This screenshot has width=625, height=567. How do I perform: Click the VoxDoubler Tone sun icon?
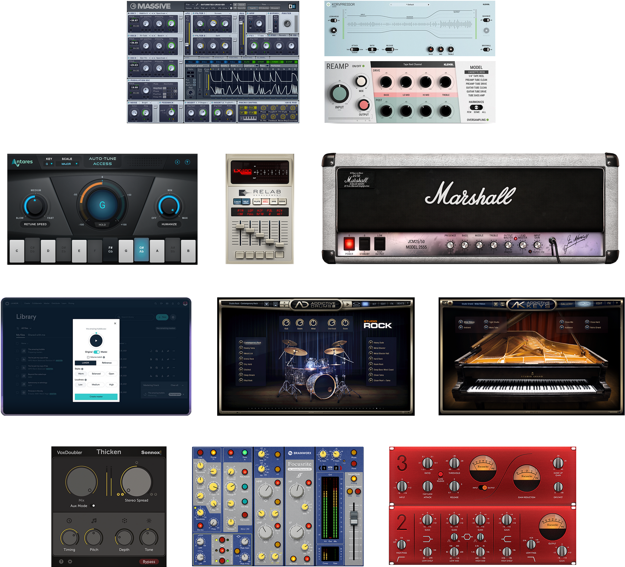[149, 521]
